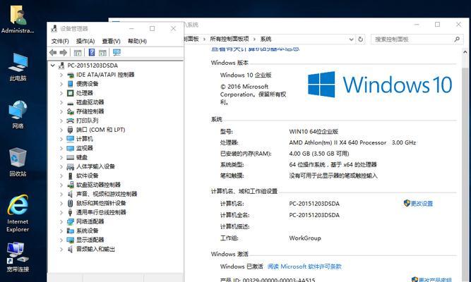471x282 pixels.
Task: Click the search magnifier icon in control panel
Action: pyautogui.click(x=457, y=39)
